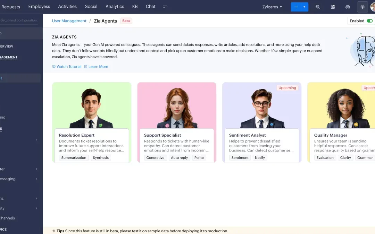375x234 pixels.
Task: Click the Watch Tutorial video icon
Action: pos(54,67)
